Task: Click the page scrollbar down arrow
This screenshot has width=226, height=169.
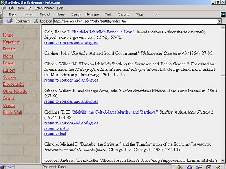Action: coord(223,161)
